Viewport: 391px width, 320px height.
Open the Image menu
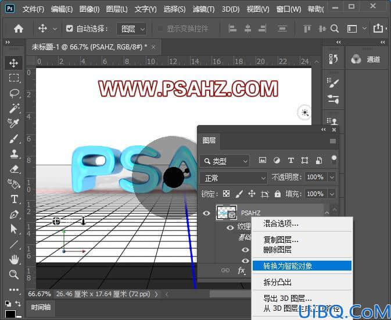click(x=89, y=9)
